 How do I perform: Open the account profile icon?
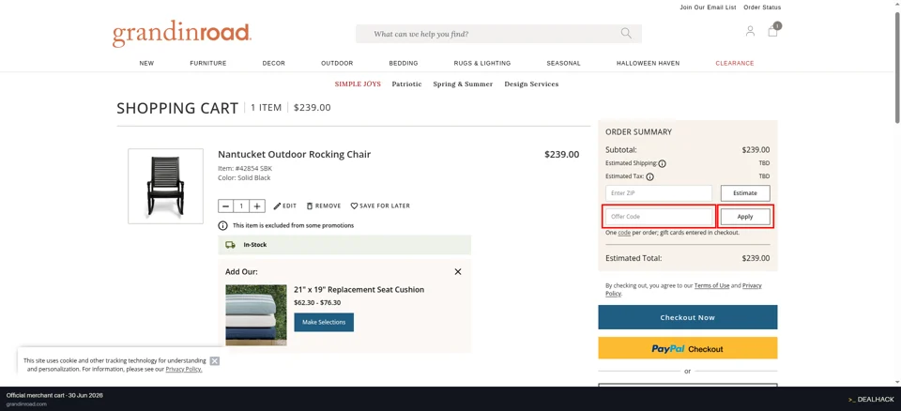750,31
